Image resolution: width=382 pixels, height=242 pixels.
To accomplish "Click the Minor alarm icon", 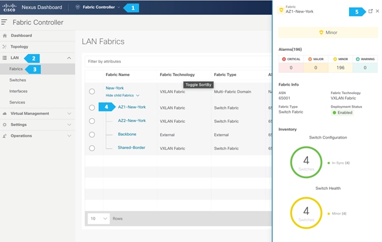I will click(335, 59).
